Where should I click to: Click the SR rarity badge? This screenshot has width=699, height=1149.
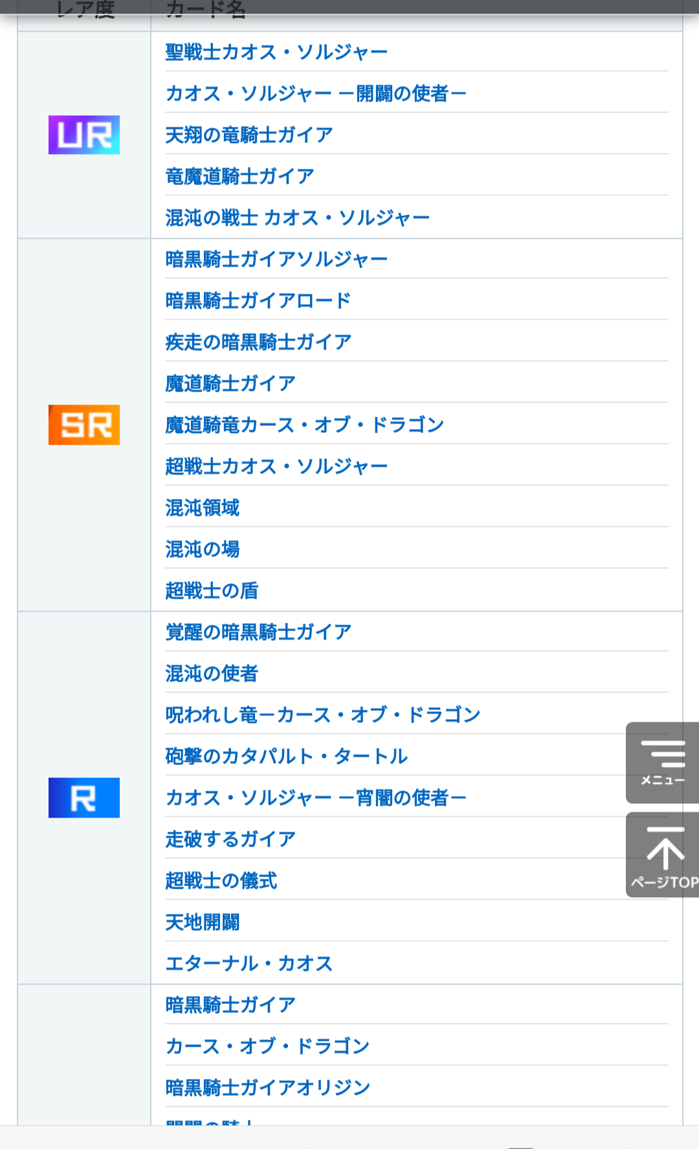tap(84, 425)
